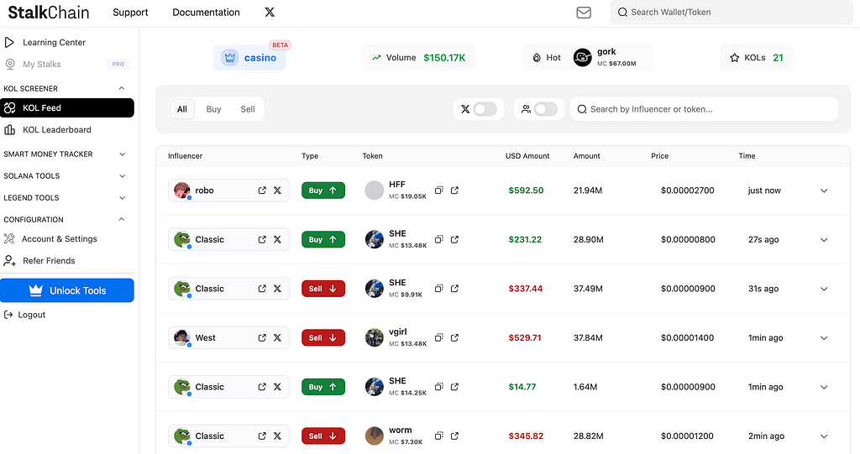Open SHE token external link in $231.22 row
Image resolution: width=860 pixels, height=454 pixels.
pos(454,240)
